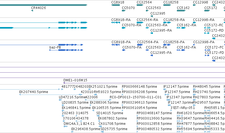This screenshot has width=225, height=133.
Task: Select the CG12998-PA protein feature
Action: (x=194, y=45)
